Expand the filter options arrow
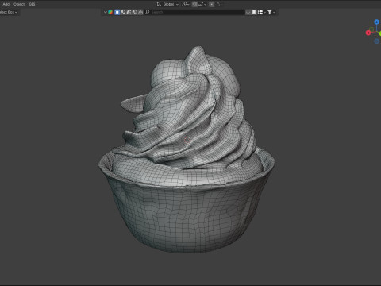Screen dimensions: 381x286 click(275, 12)
